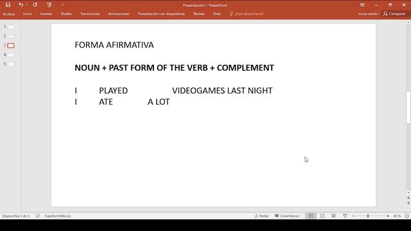Click the lightbulb Tell Me icon
The image size is (411, 231).
pos(231,13)
